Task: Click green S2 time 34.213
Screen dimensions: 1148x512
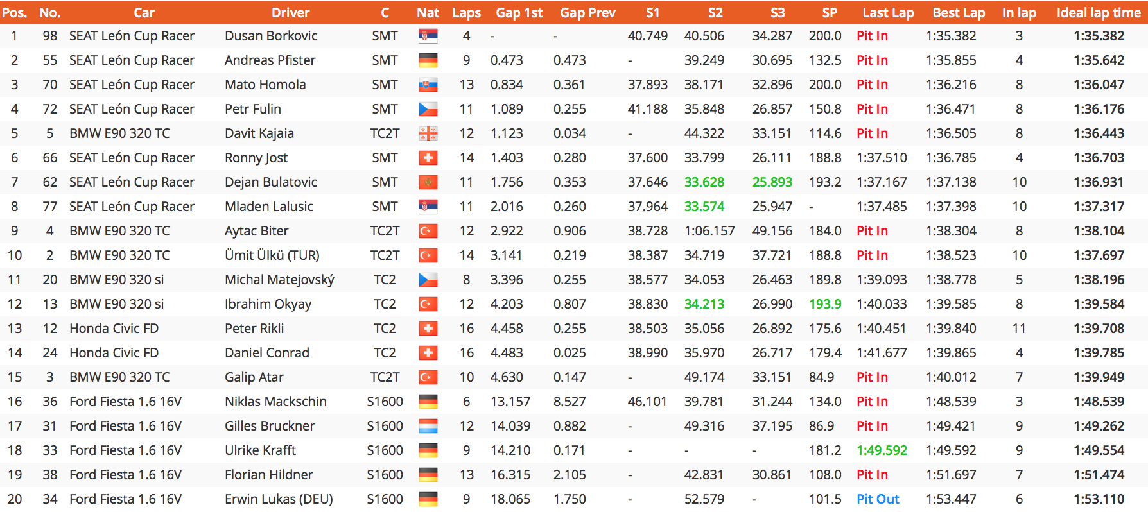Action: [704, 304]
